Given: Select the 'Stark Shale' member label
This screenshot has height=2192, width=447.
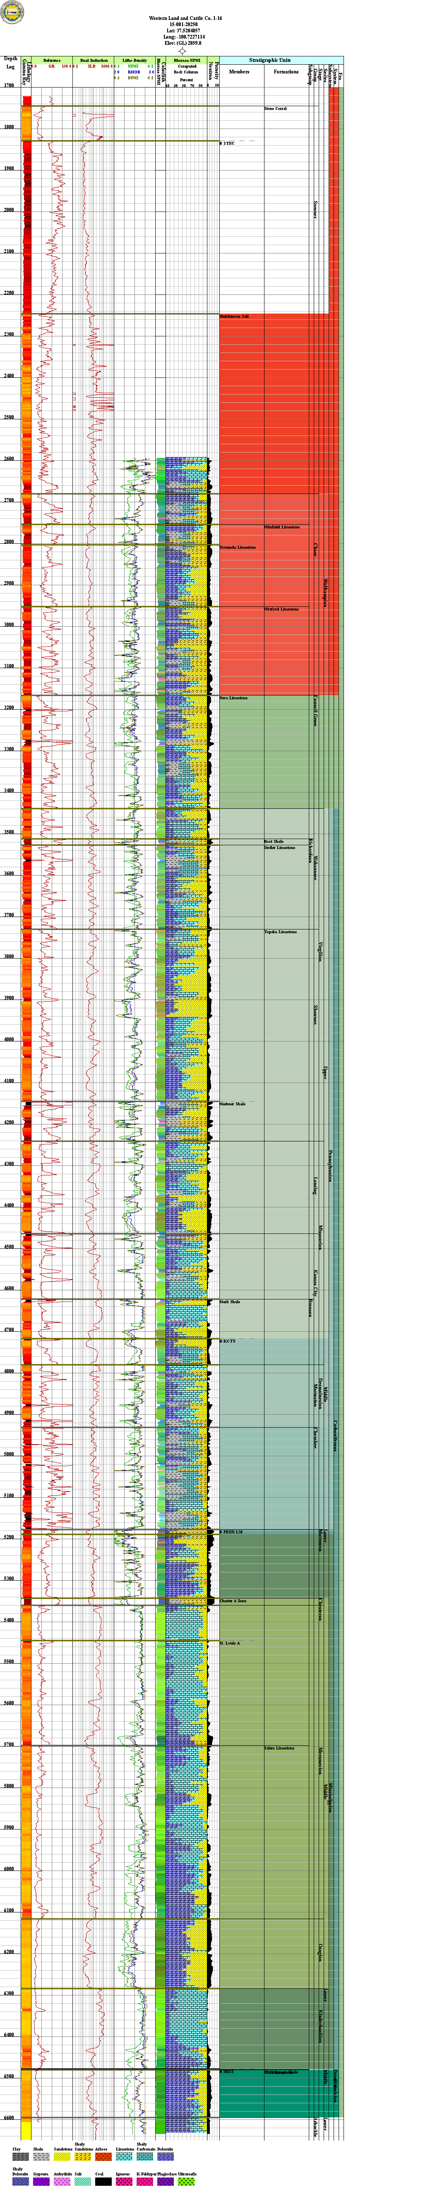Looking at the screenshot, I should click(229, 1302).
